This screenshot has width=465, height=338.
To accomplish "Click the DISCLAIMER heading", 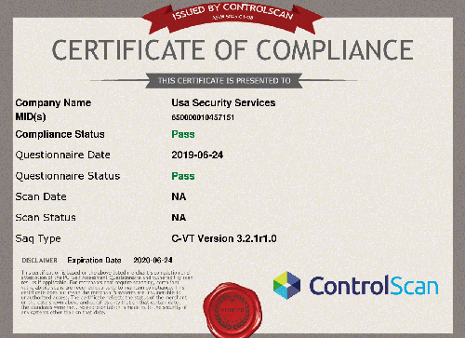I will click(40, 261).
